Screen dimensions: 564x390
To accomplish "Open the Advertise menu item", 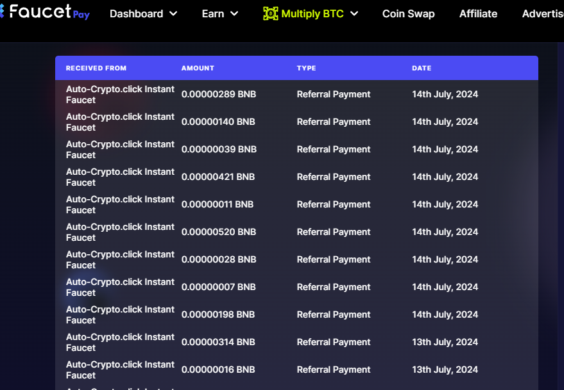I will (543, 13).
